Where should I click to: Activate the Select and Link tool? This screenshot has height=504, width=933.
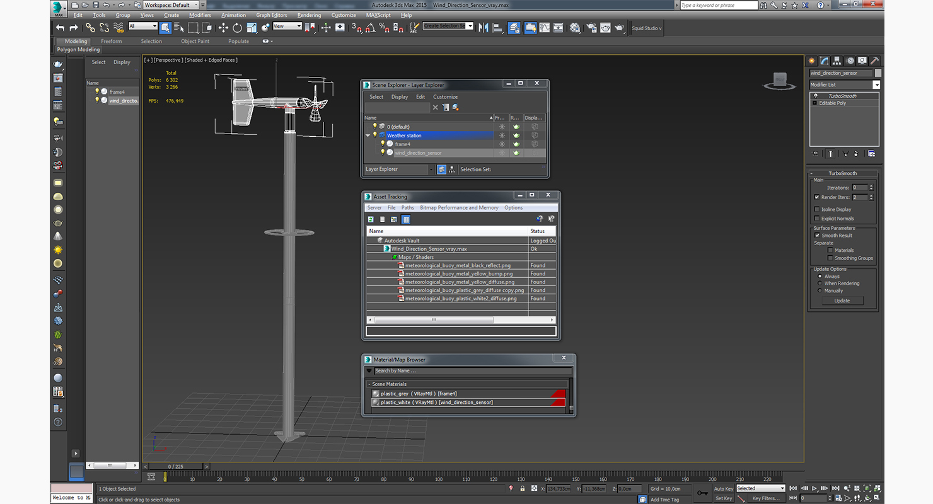coord(90,28)
